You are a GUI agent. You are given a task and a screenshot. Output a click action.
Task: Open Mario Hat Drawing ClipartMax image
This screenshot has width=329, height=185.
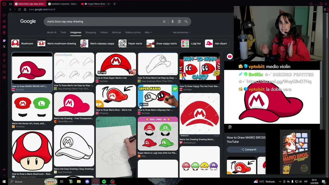74,104
